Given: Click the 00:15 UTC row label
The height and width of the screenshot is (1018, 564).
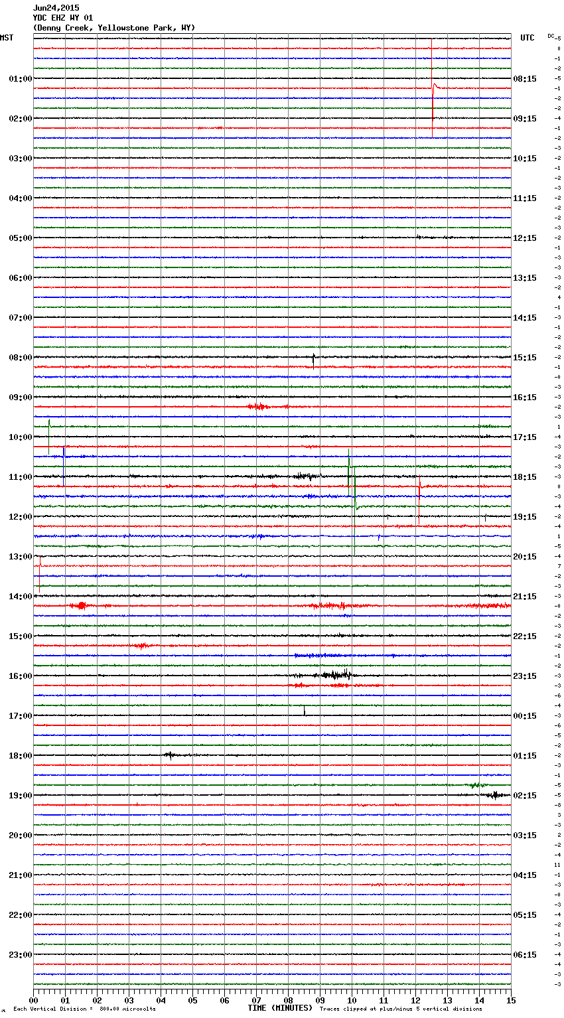Looking at the screenshot, I should tap(525, 715).
